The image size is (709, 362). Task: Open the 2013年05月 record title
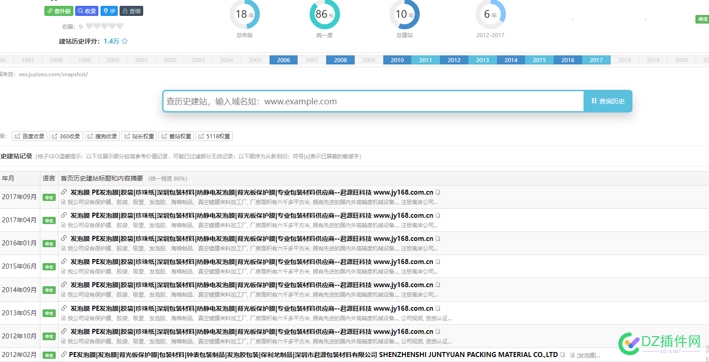(x=251, y=308)
